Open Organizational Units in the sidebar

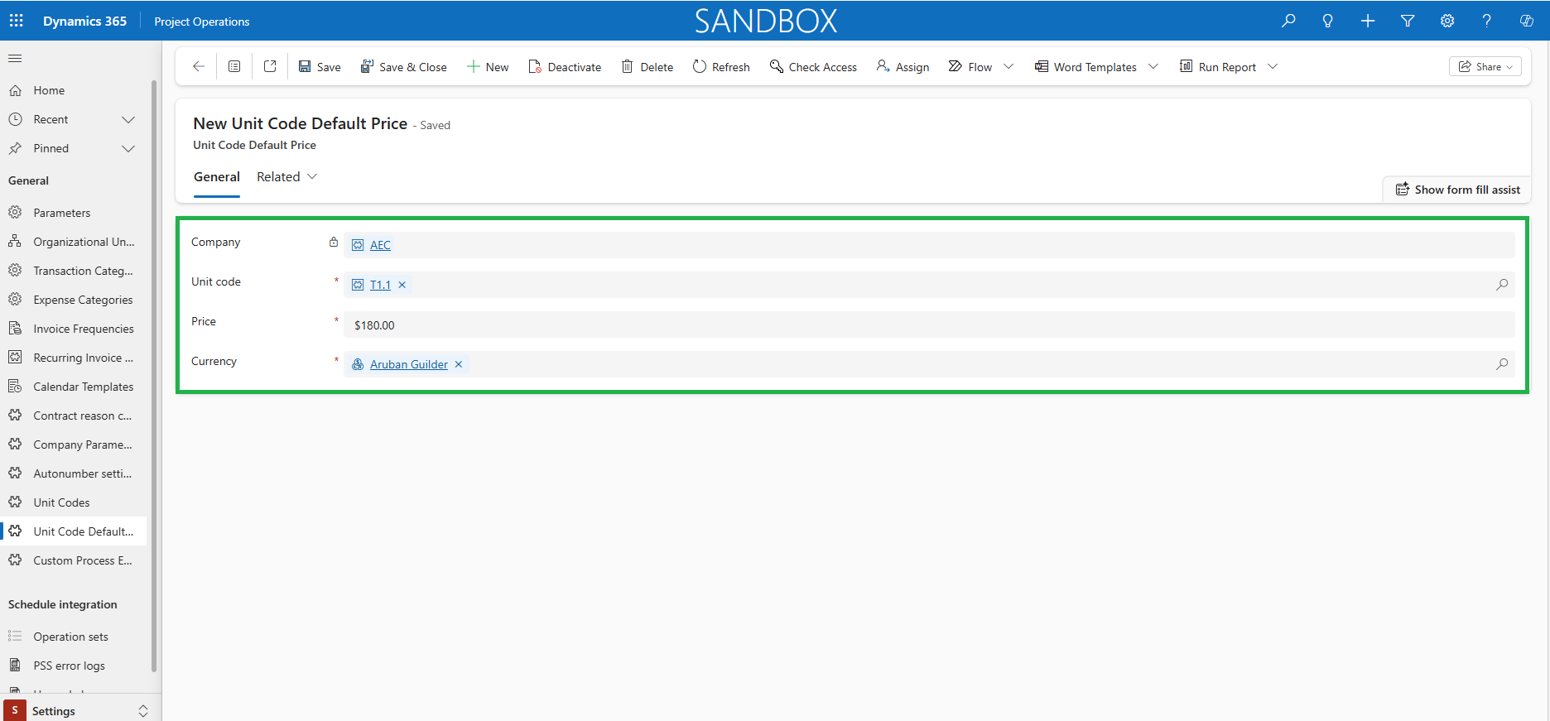click(75, 242)
